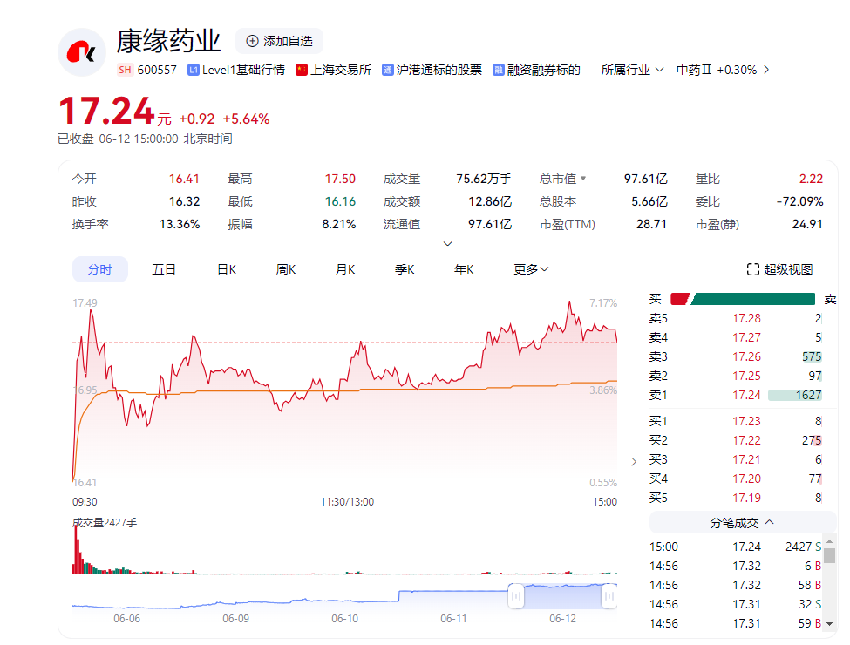
Task: Click the intraday price chart area
Action: (344, 392)
